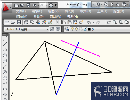
Task: Click Open file in the standard toolbar
Action: [x=13, y=22]
